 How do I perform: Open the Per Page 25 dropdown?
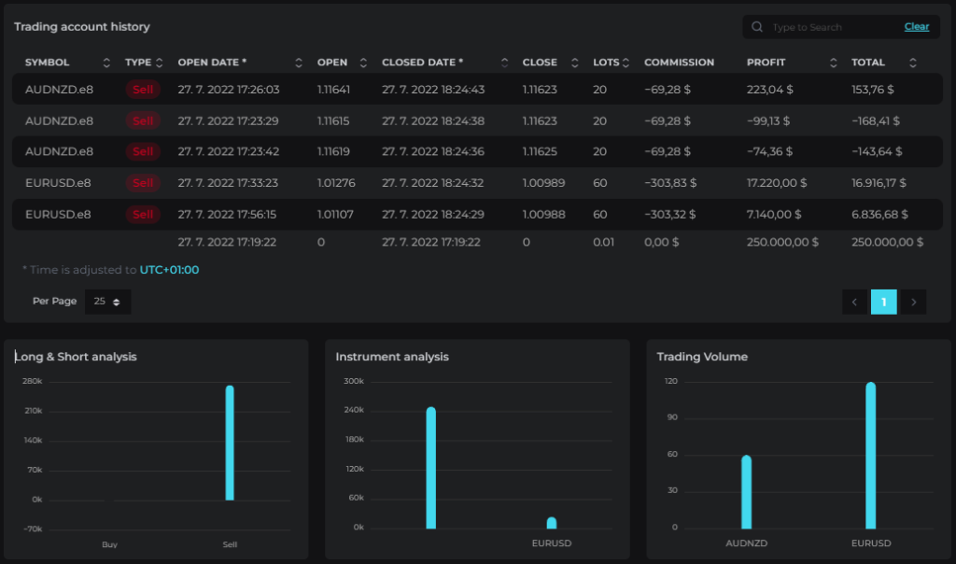(x=107, y=302)
